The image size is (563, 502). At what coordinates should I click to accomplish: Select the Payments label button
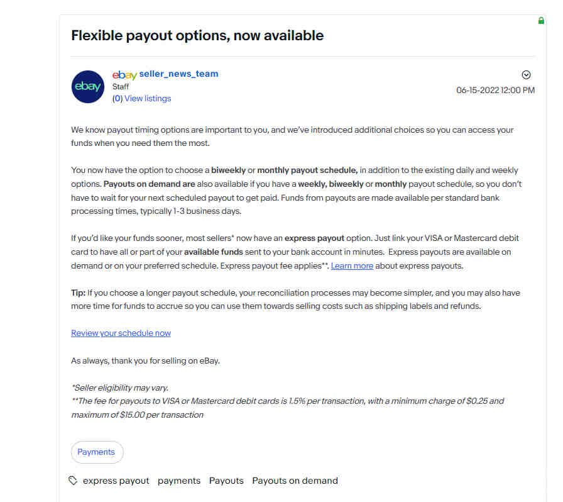(97, 452)
